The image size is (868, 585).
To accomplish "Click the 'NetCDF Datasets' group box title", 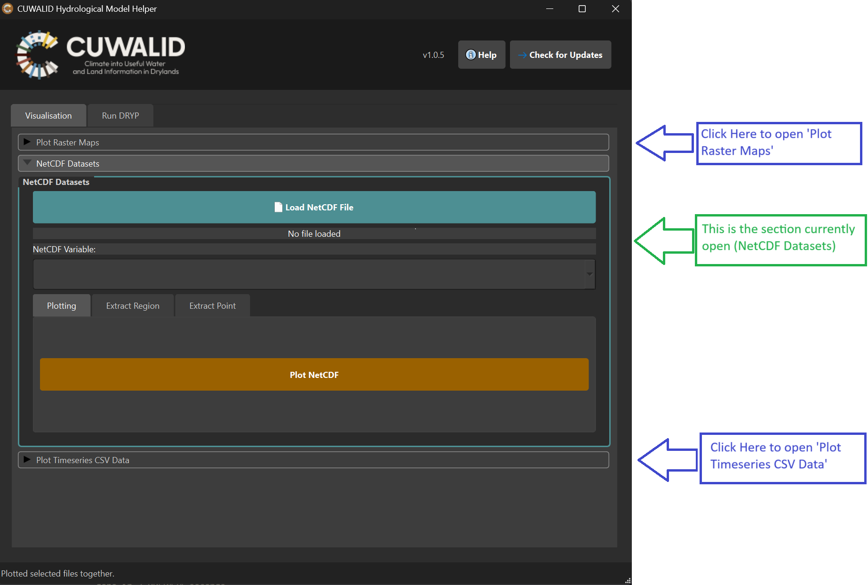I will point(56,182).
